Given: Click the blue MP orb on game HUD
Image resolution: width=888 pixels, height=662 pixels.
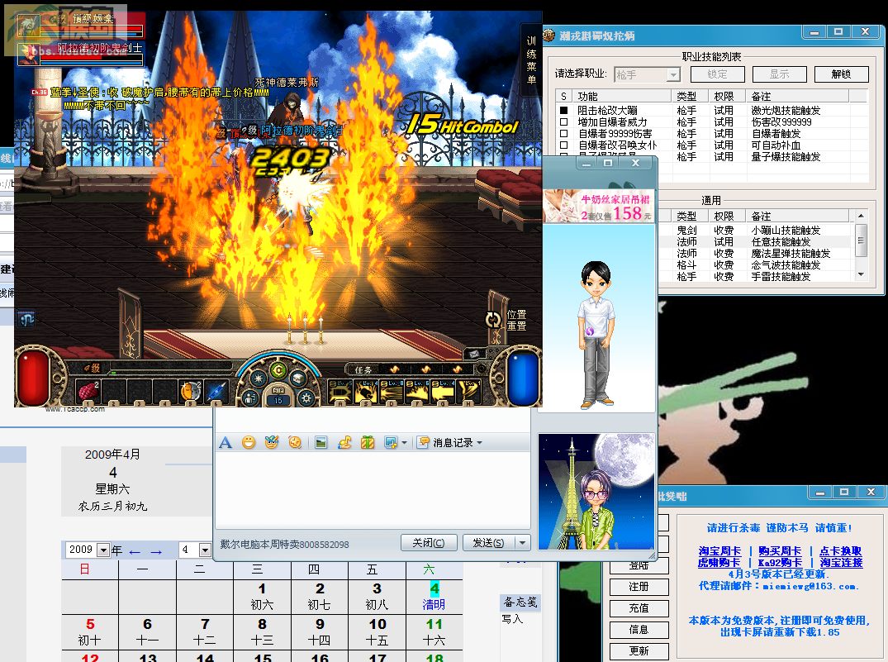Looking at the screenshot, I should (523, 378).
